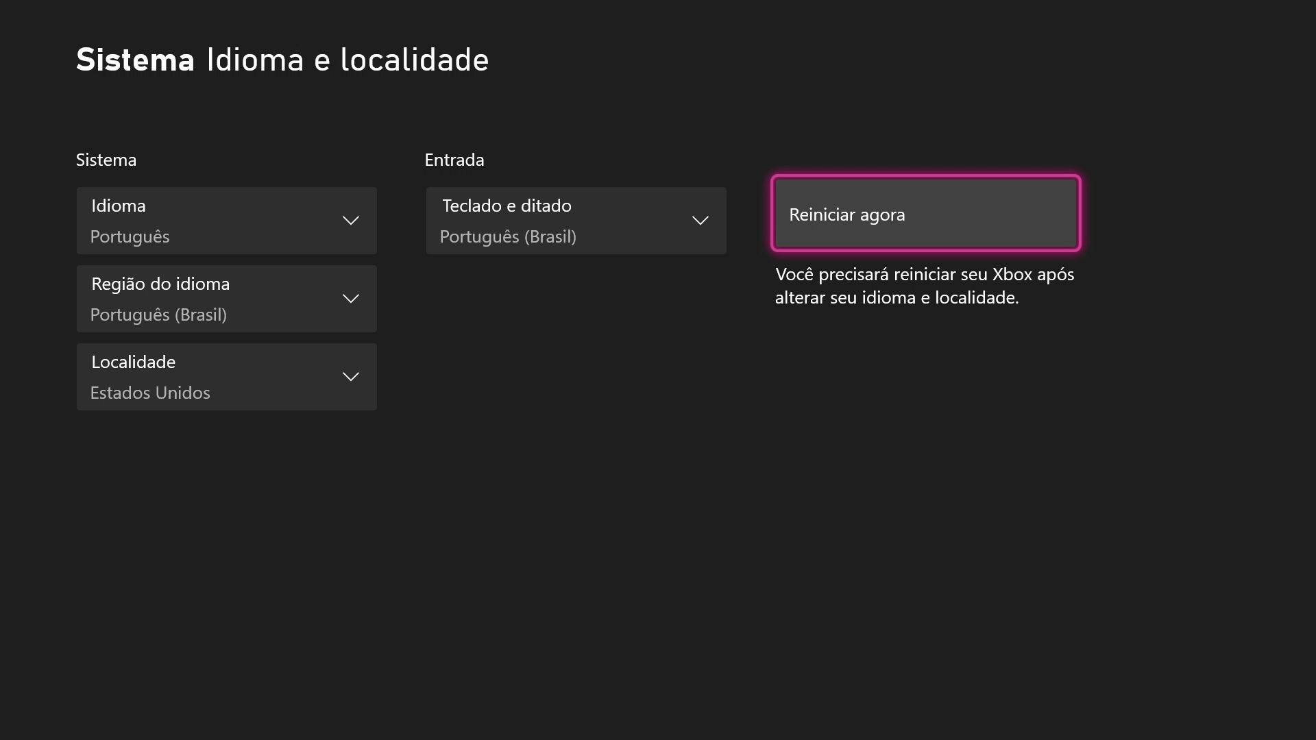Click the bold Sistema page title
Image resolution: width=1316 pixels, height=740 pixels.
tap(135, 60)
